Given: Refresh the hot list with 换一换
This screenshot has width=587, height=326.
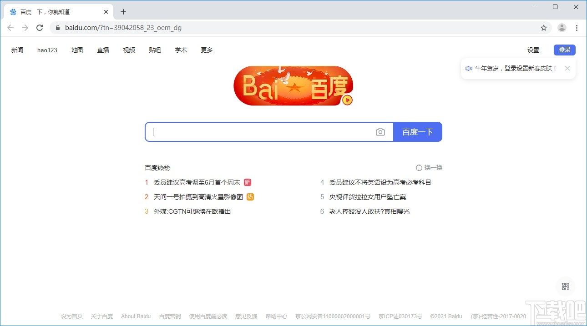Looking at the screenshot, I should click(x=429, y=167).
